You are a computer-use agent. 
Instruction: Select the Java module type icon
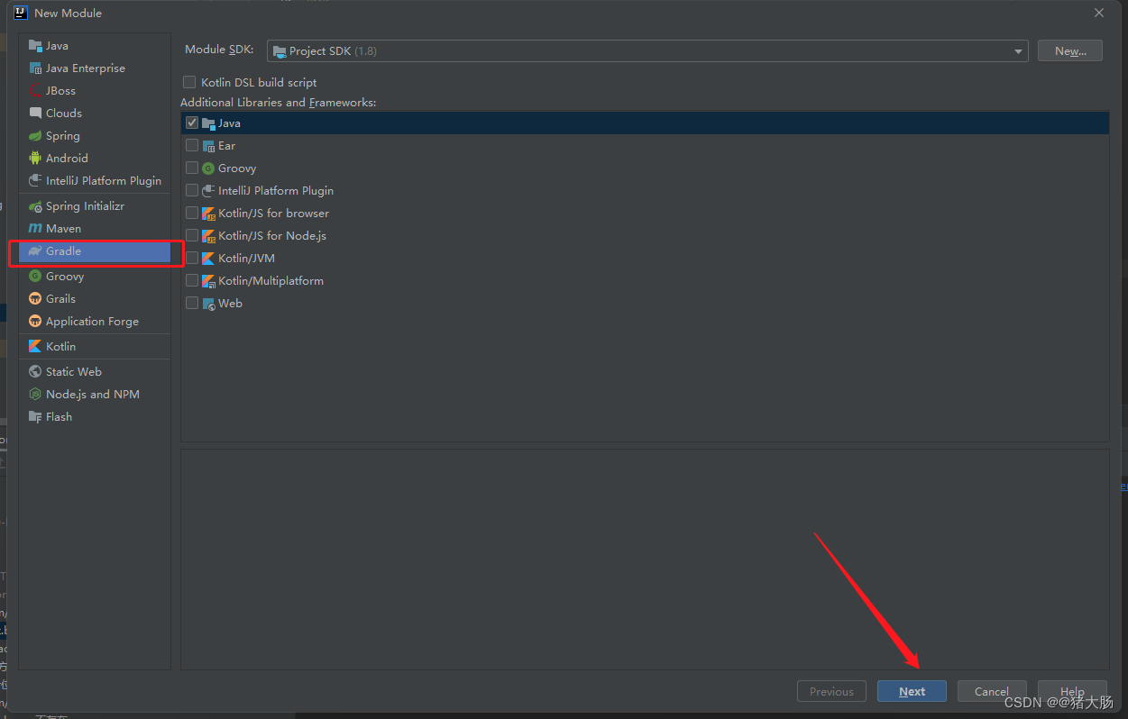35,46
